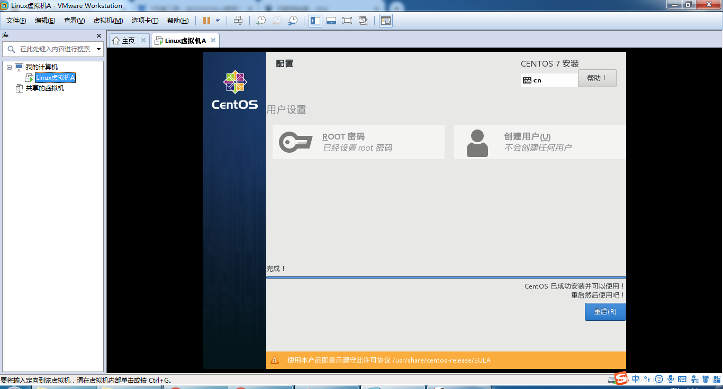The height and width of the screenshot is (389, 723).
Task: Click the CENTOS 7 安装 heading text
Action: click(550, 63)
